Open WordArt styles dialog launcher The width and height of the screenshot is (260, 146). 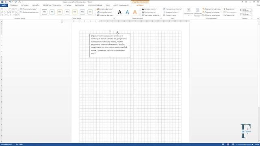pyautogui.click(x=161, y=18)
